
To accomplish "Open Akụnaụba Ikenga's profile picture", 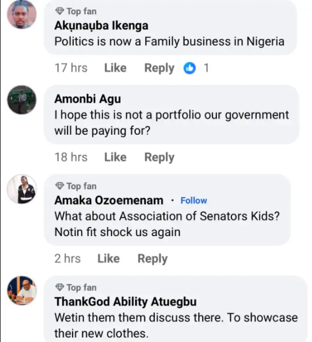I will pos(22,14).
